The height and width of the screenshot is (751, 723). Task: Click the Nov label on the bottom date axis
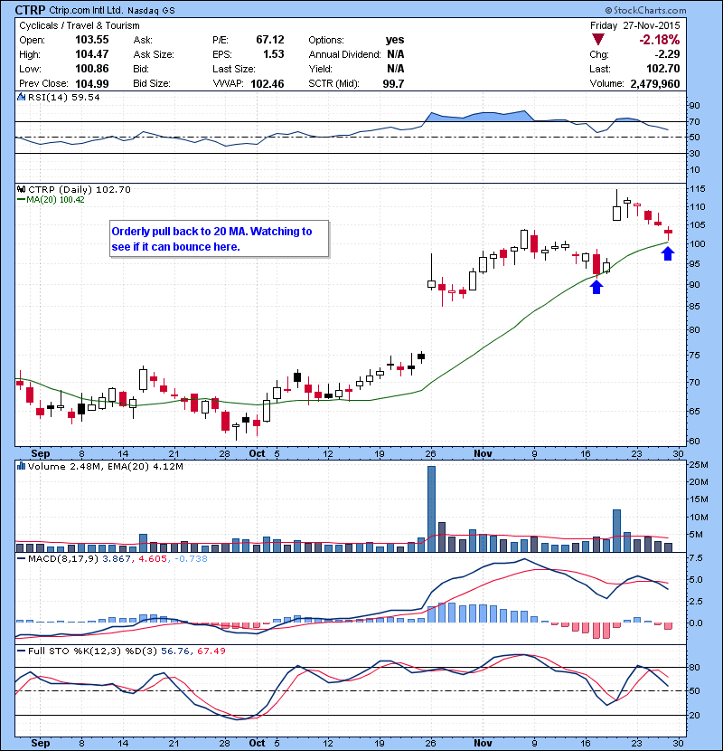(x=483, y=743)
